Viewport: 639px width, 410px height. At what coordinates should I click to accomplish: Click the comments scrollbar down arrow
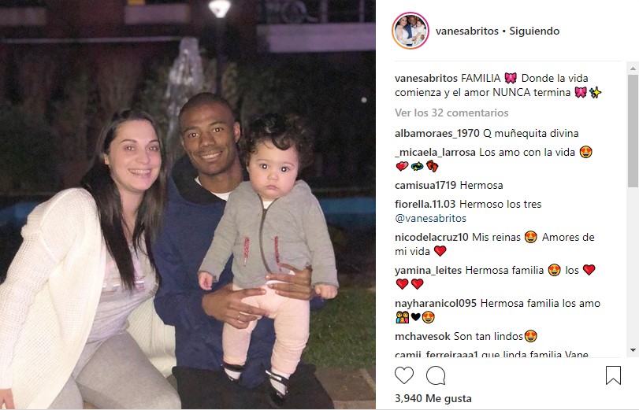[633, 350]
